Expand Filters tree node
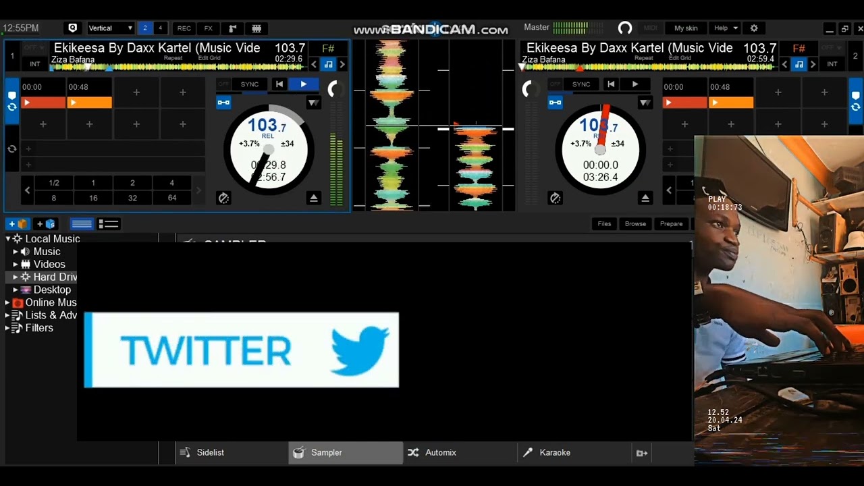 (x=7, y=328)
